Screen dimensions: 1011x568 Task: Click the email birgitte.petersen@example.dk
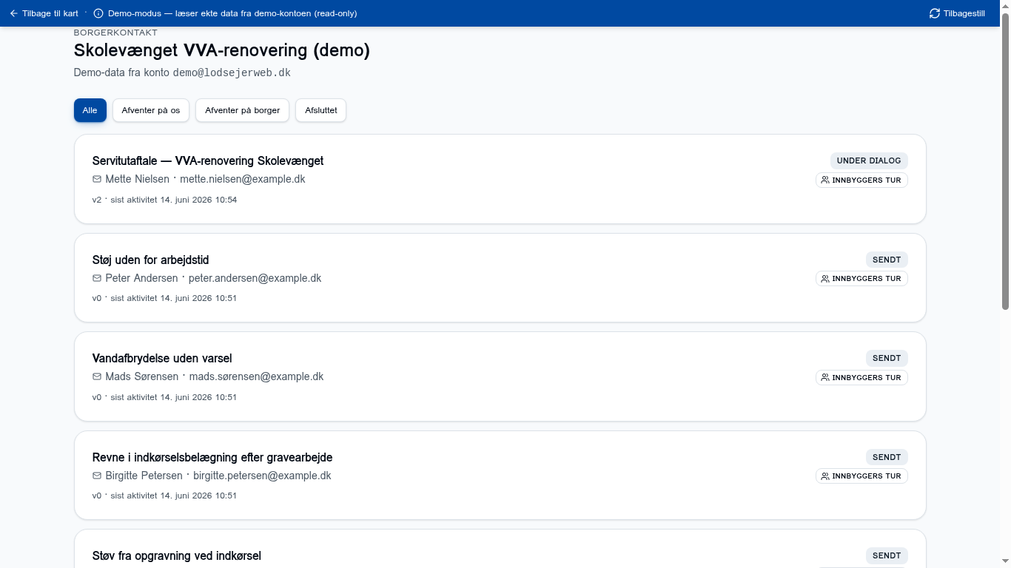[x=262, y=476]
